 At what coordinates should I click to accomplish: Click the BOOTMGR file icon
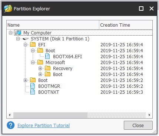pyautogui.click(x=33, y=86)
